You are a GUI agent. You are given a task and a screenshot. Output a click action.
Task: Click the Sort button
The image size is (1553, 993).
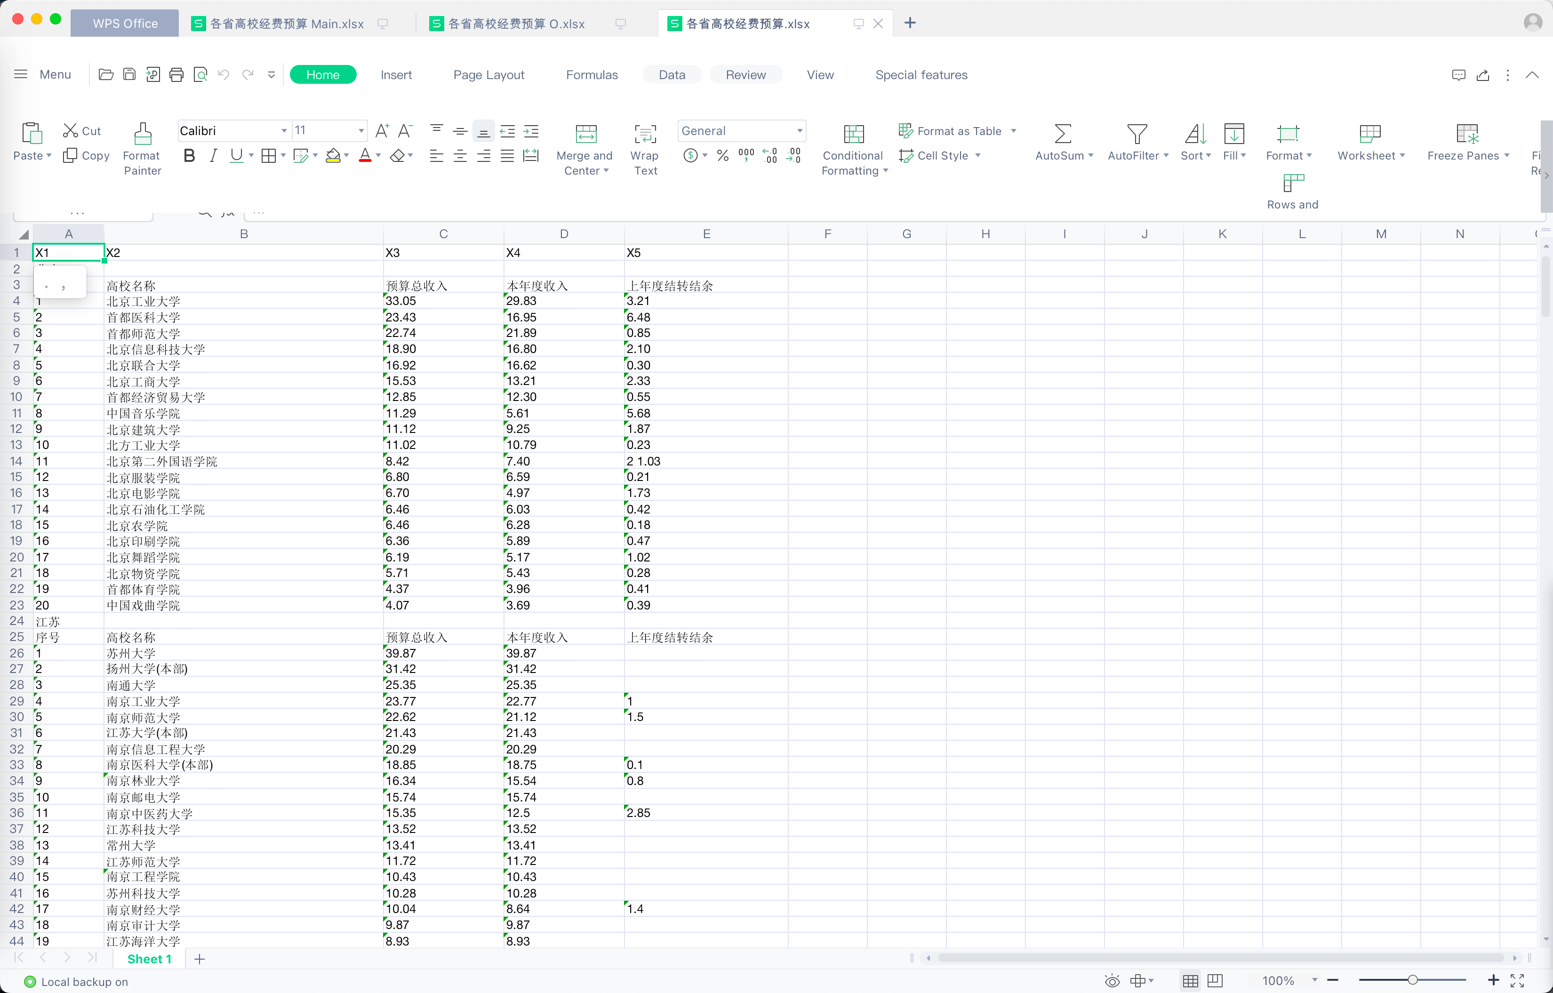pos(1196,143)
